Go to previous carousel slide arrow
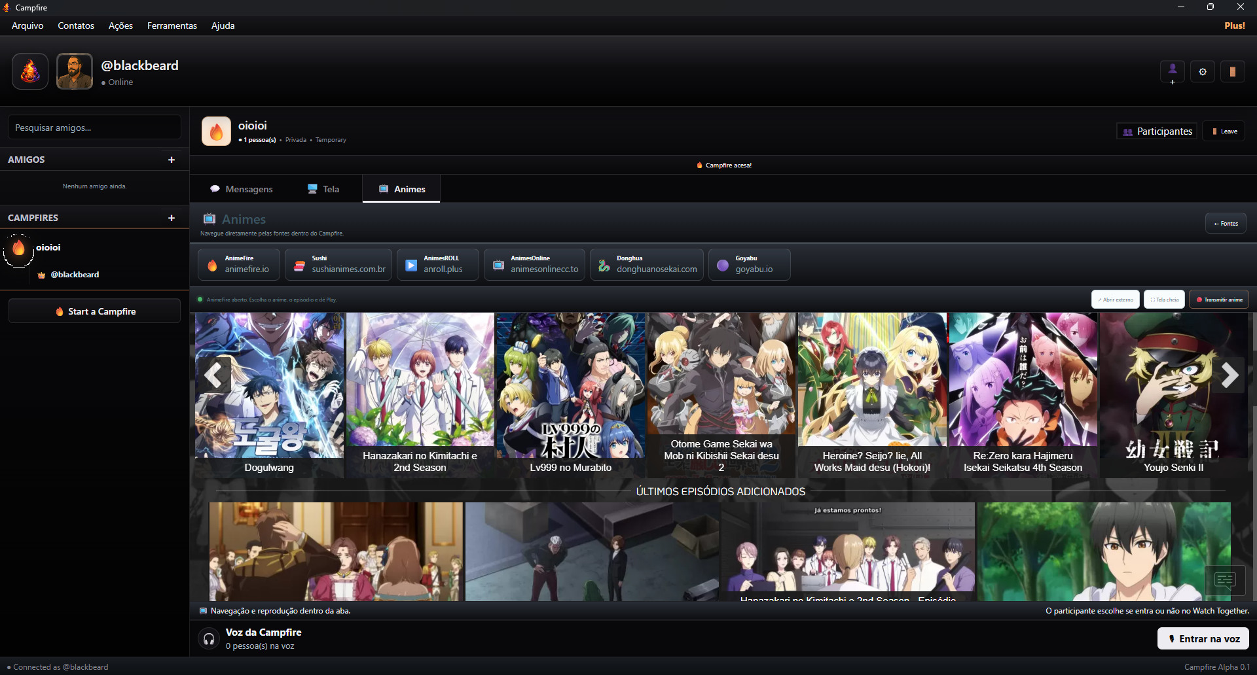Viewport: 1257px width, 675px height. [x=213, y=375]
